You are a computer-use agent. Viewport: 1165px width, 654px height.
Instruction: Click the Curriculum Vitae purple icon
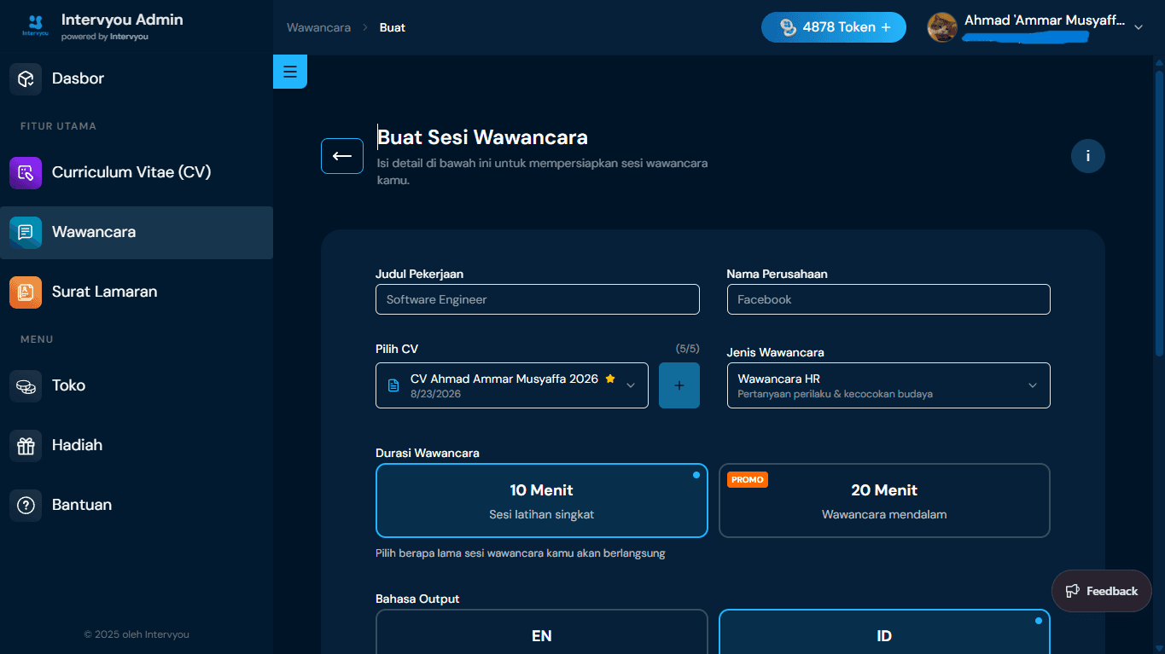tap(26, 172)
